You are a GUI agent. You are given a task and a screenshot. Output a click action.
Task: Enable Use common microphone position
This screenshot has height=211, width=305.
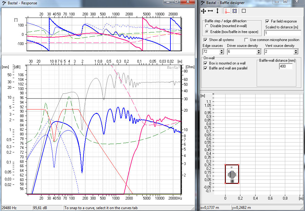pos(246,40)
